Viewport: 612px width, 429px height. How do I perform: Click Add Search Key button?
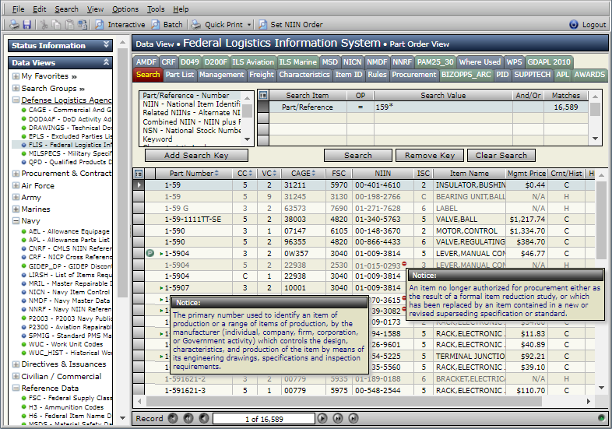tap(196, 156)
